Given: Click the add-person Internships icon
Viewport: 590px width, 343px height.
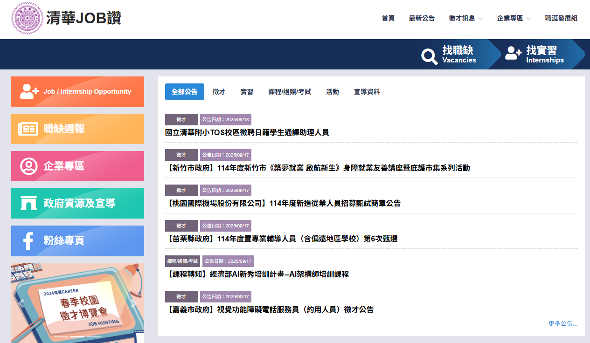Looking at the screenshot, I should pos(513,53).
